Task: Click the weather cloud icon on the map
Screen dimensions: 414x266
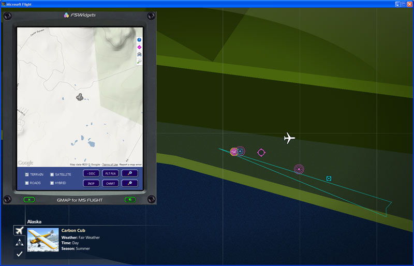Action: click(139, 54)
